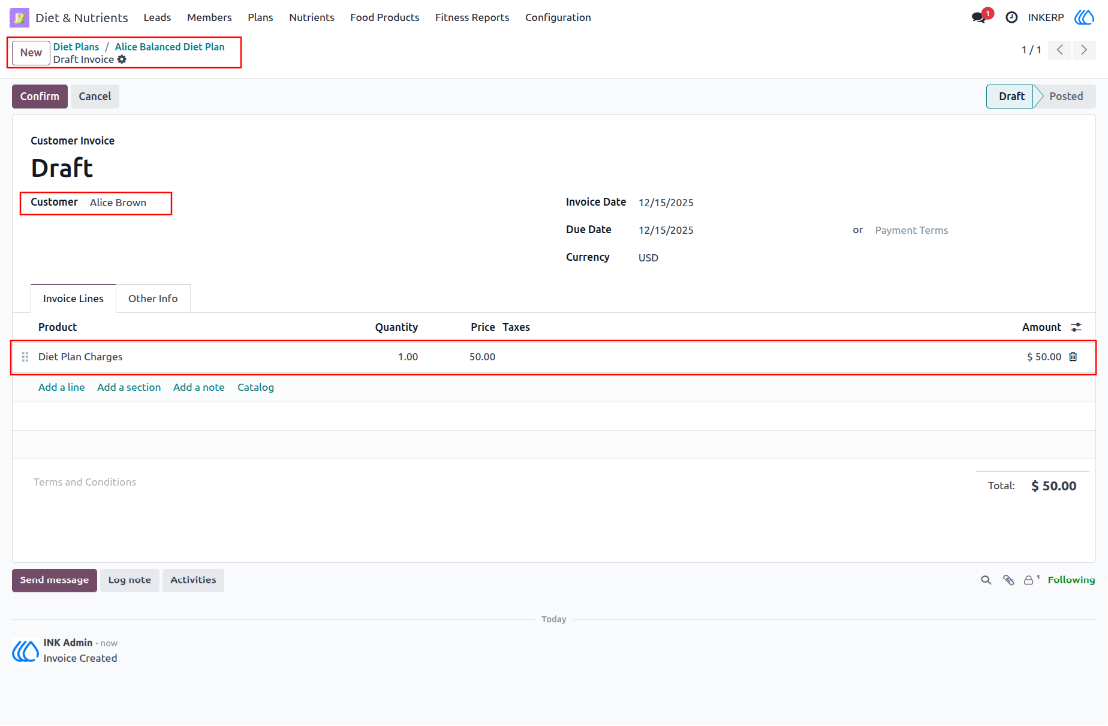Switch to the Other Info tab
Image resolution: width=1108 pixels, height=726 pixels.
click(153, 299)
